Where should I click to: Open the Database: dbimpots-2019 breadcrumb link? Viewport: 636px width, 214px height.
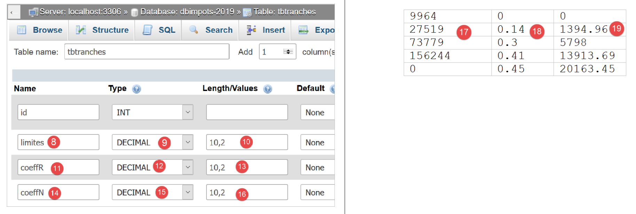[x=187, y=12]
